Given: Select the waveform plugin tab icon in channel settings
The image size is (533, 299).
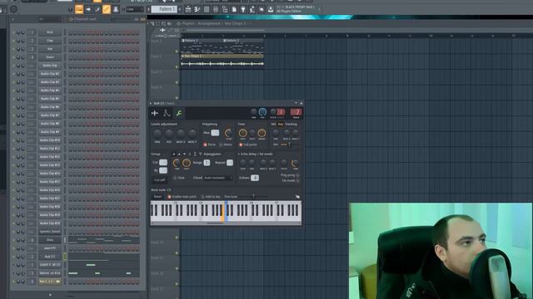Looking at the screenshot, I should coord(155,113).
